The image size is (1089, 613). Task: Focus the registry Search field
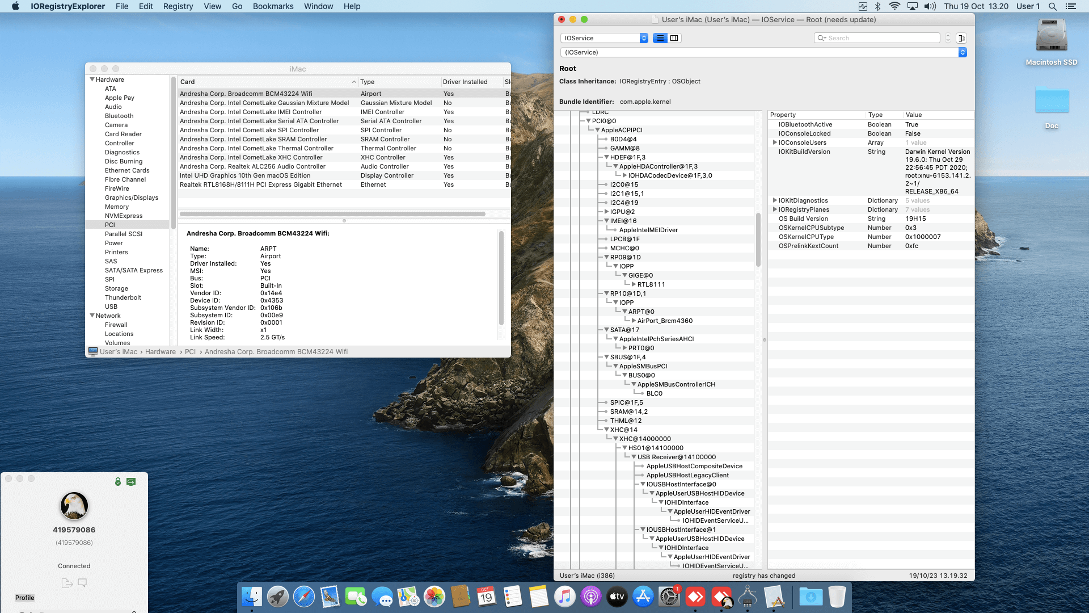click(877, 38)
